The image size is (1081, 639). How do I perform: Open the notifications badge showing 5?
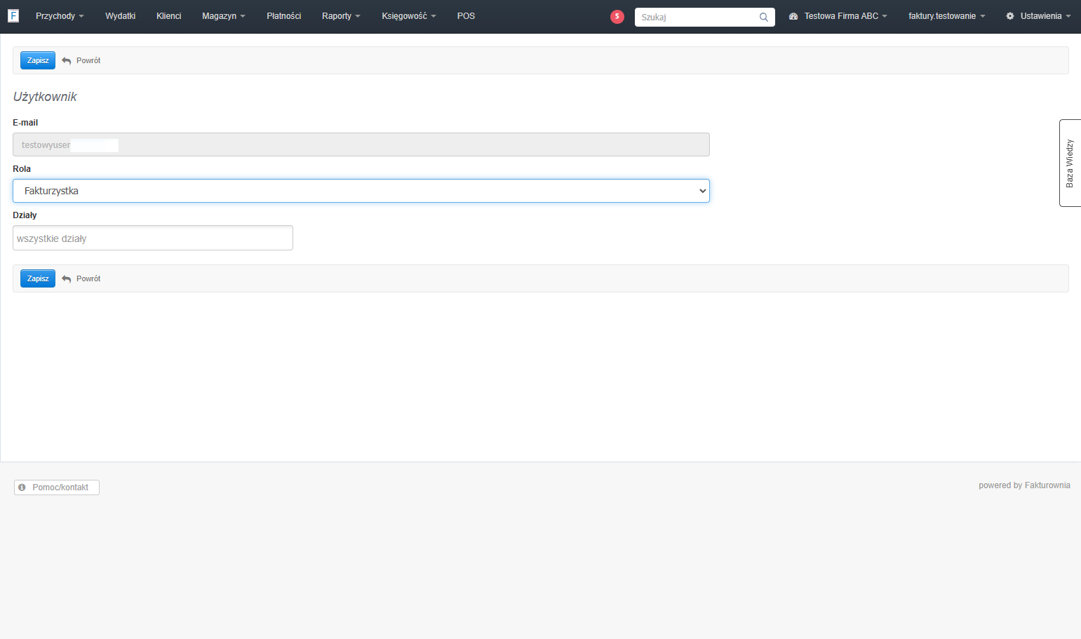(617, 17)
